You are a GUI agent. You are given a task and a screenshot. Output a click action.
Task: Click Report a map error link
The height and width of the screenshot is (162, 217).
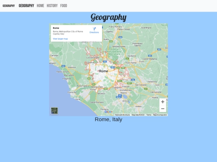tap(160, 115)
